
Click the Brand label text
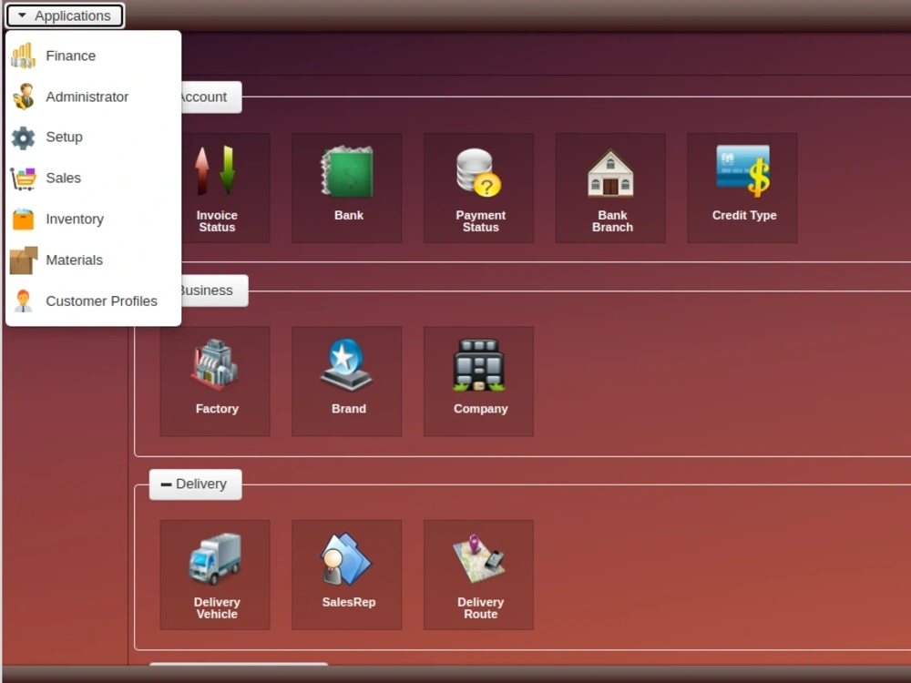coord(349,409)
